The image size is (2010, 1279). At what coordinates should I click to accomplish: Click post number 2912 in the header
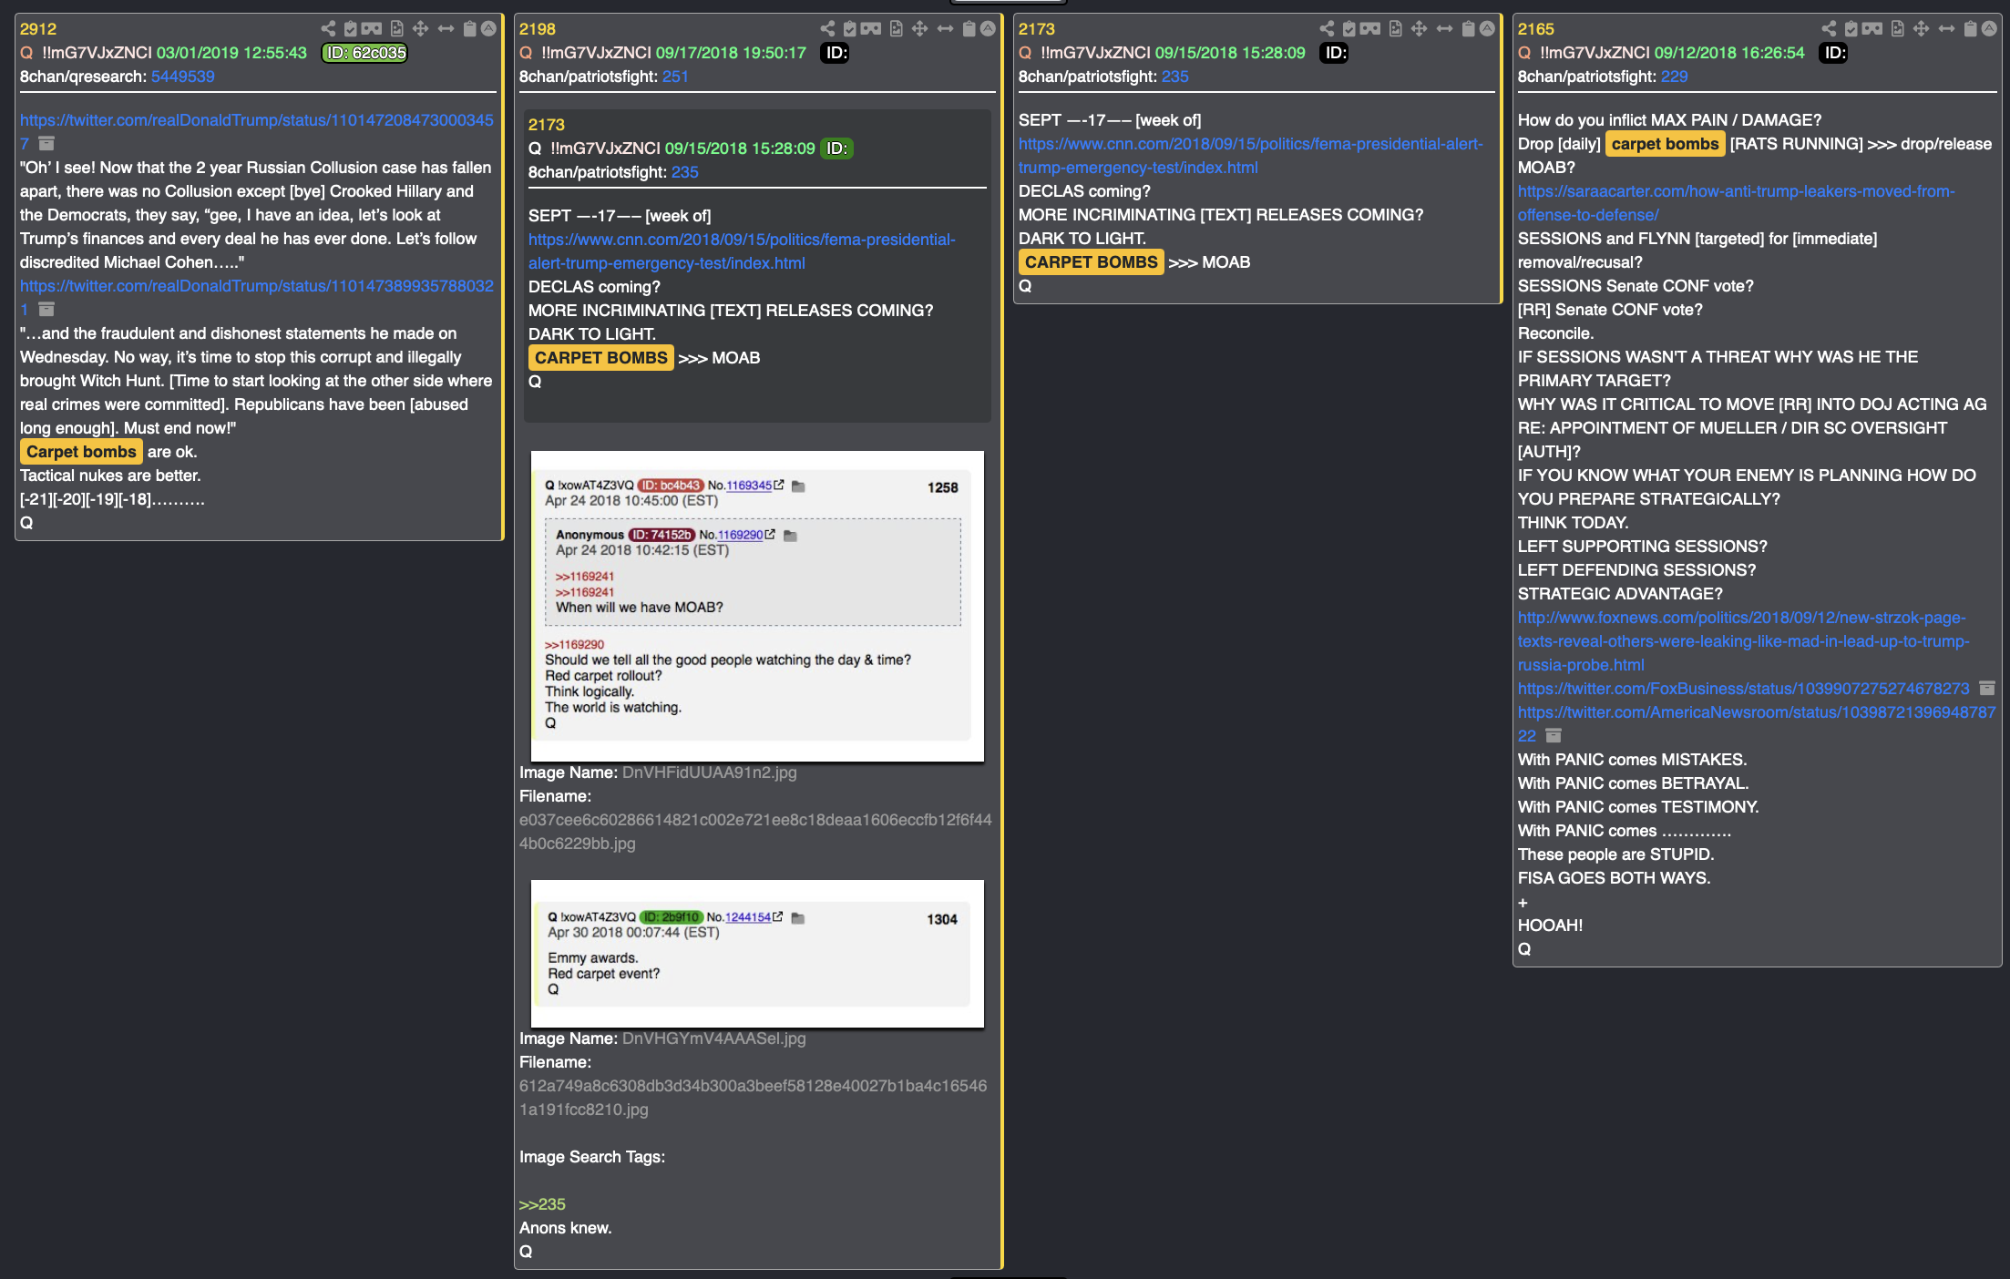[38, 29]
